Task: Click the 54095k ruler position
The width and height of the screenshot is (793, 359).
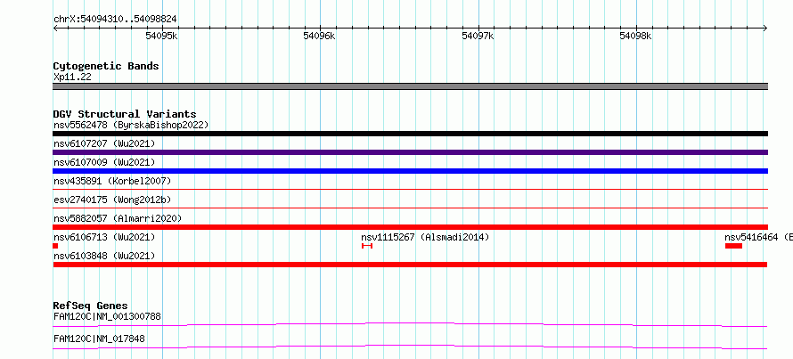Action: click(162, 36)
